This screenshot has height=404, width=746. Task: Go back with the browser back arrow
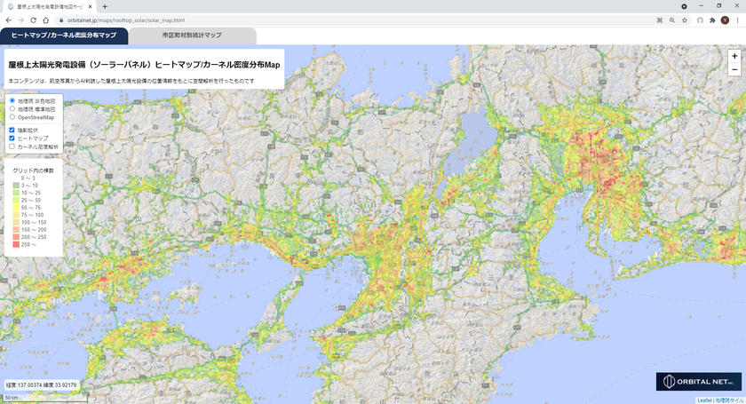(8, 20)
